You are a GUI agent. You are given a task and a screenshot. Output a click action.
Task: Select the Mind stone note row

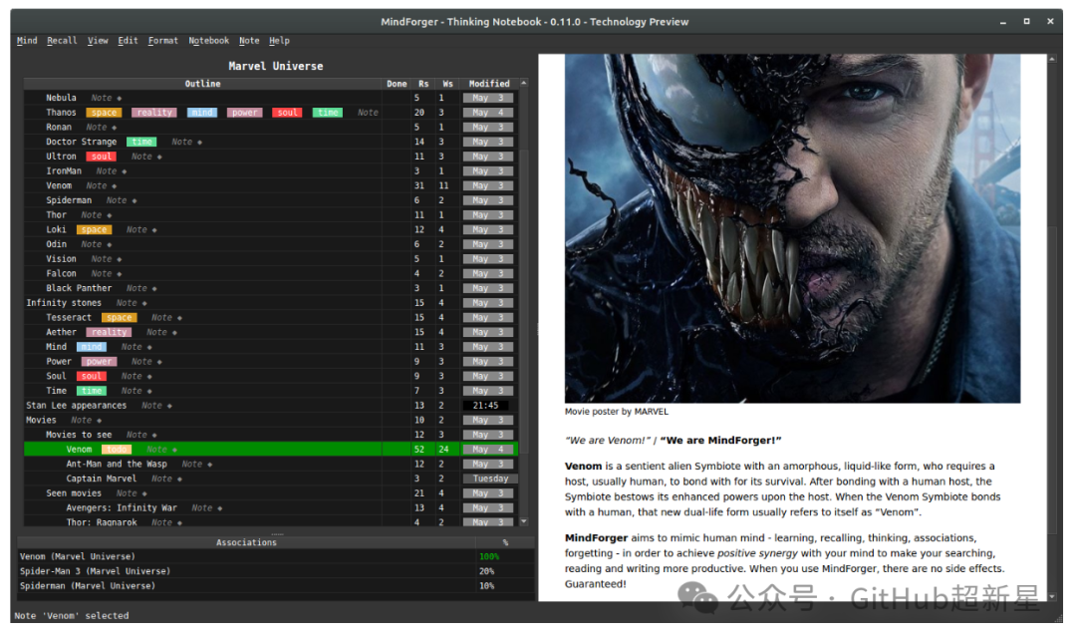click(271, 347)
